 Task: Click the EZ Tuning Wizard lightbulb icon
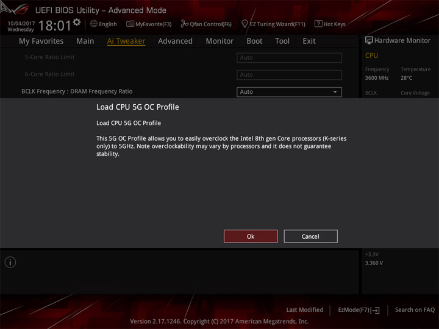(244, 24)
